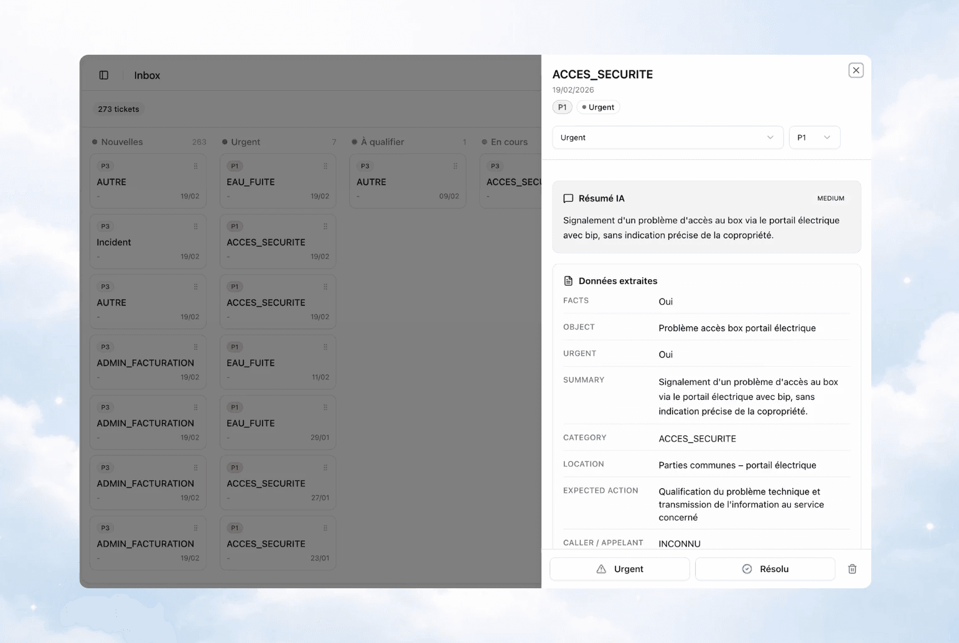
Task: Click the Urgent dot badge in the detail header
Action: pos(597,107)
